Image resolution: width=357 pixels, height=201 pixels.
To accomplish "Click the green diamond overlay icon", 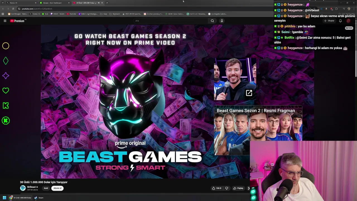I will [x=6, y=61].
